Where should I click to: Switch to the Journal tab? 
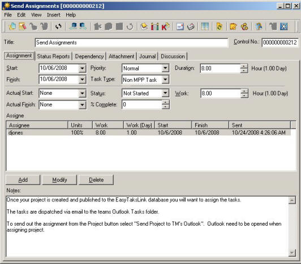click(x=148, y=56)
